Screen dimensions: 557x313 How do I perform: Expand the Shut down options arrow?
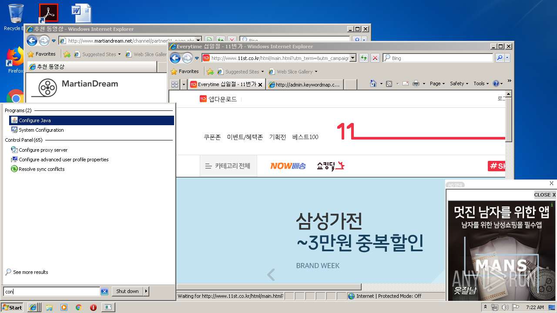(146, 291)
